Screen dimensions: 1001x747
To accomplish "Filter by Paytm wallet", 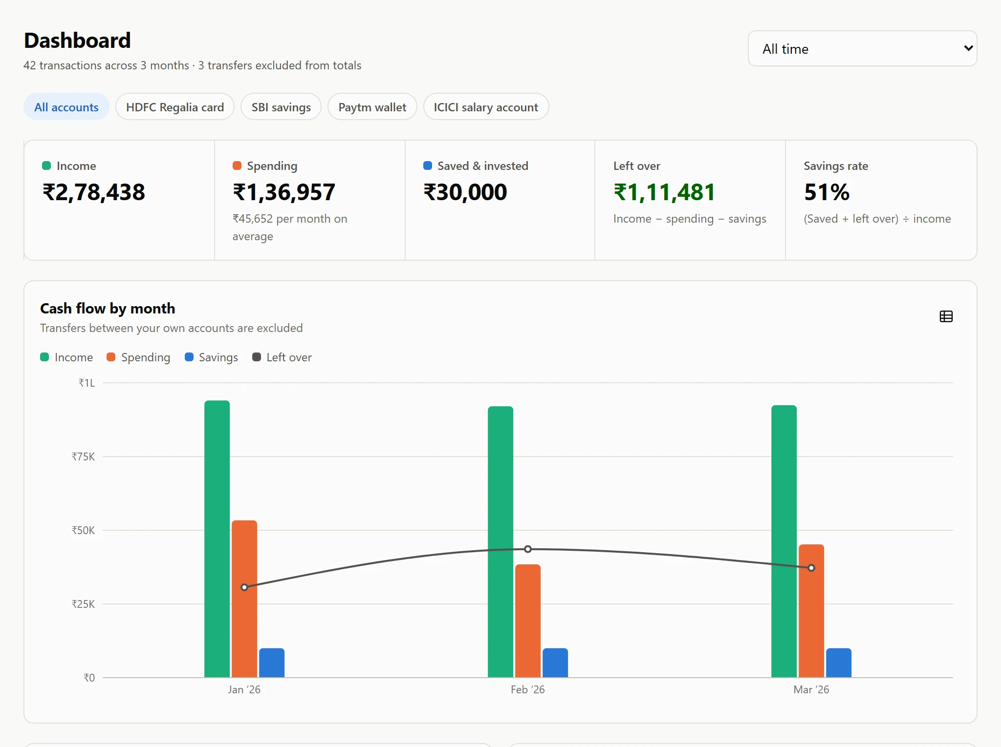I will point(372,107).
